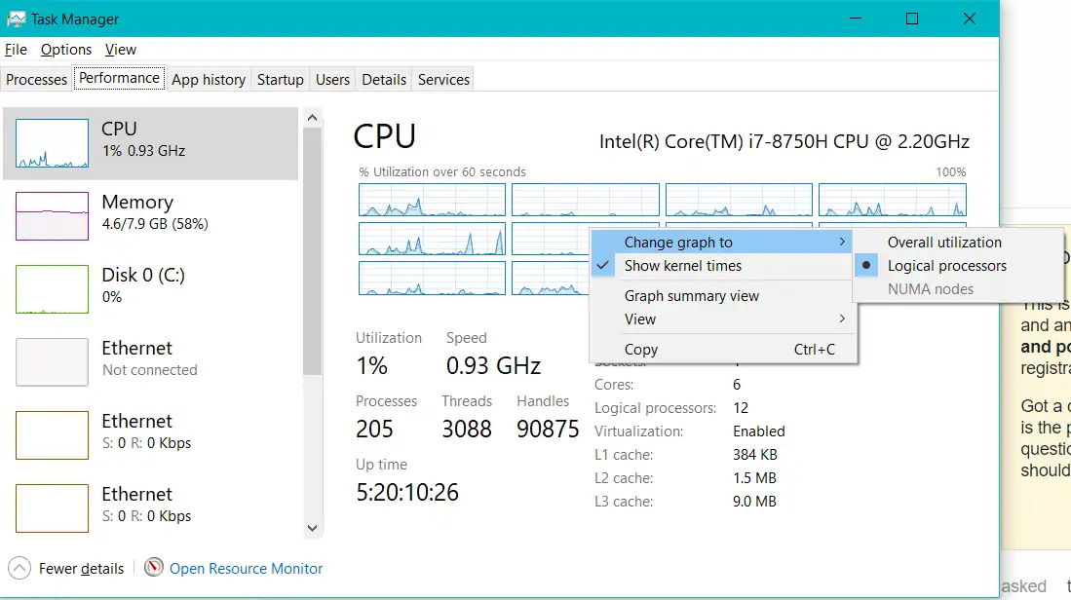Switch to the Processes tab

point(36,79)
